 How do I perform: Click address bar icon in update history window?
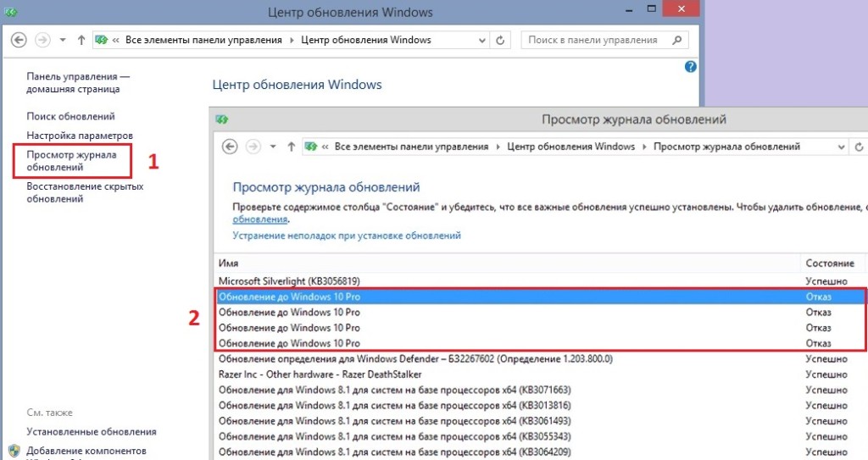[311, 147]
